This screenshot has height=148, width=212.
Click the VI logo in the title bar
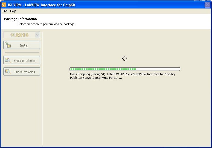tap(4, 5)
